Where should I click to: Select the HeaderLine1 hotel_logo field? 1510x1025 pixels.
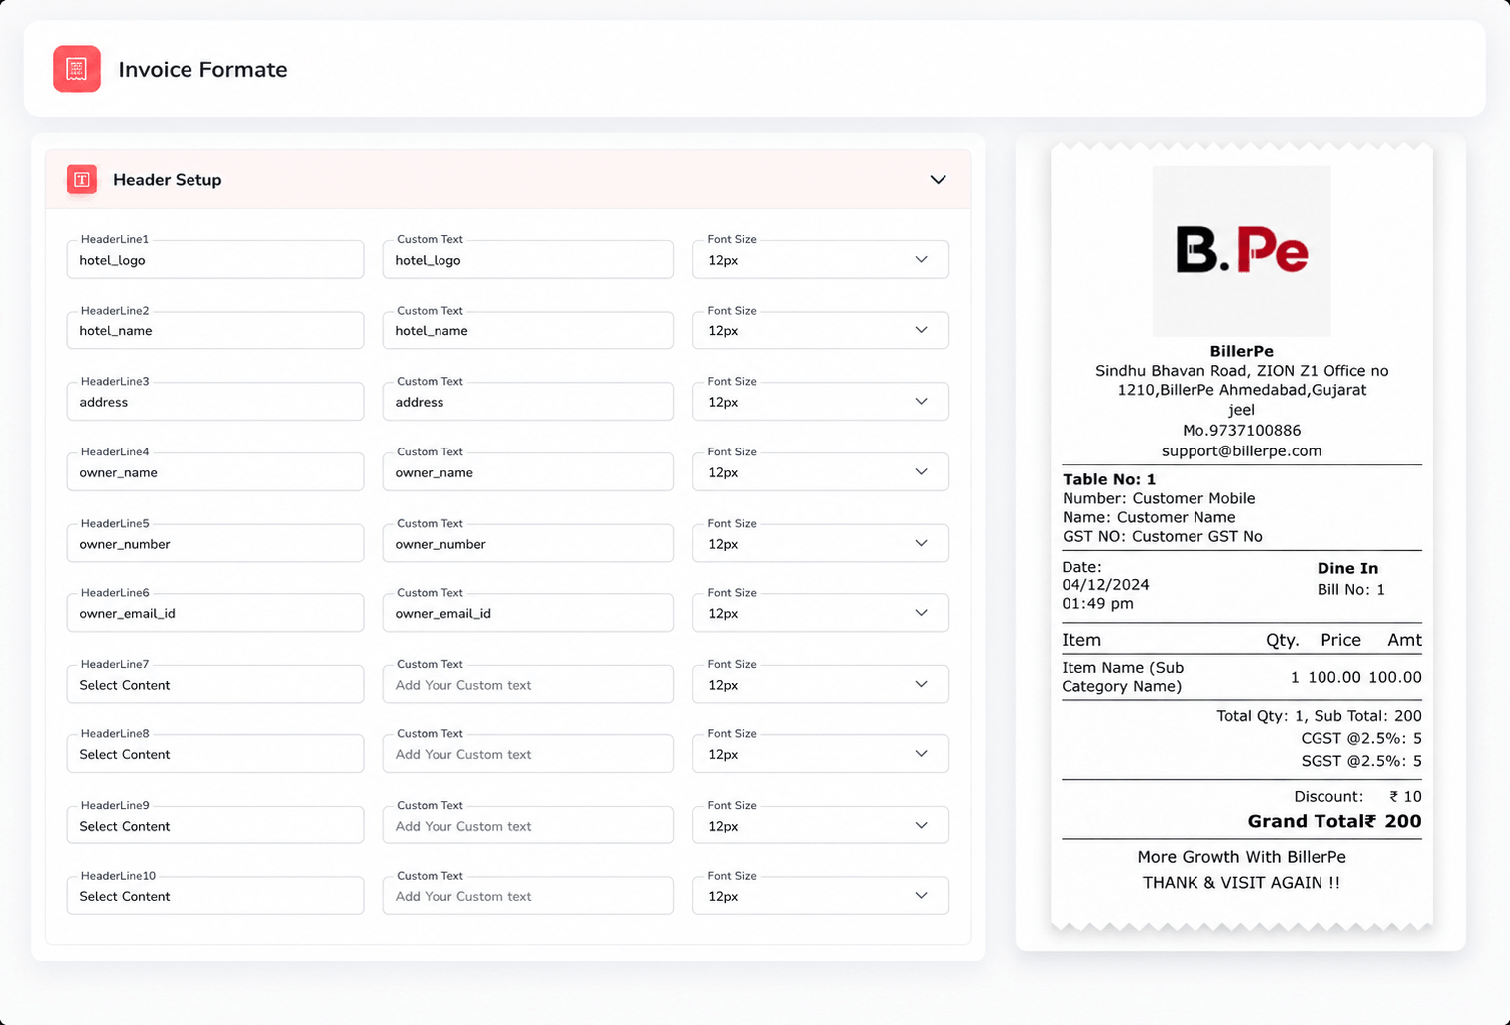coord(215,260)
